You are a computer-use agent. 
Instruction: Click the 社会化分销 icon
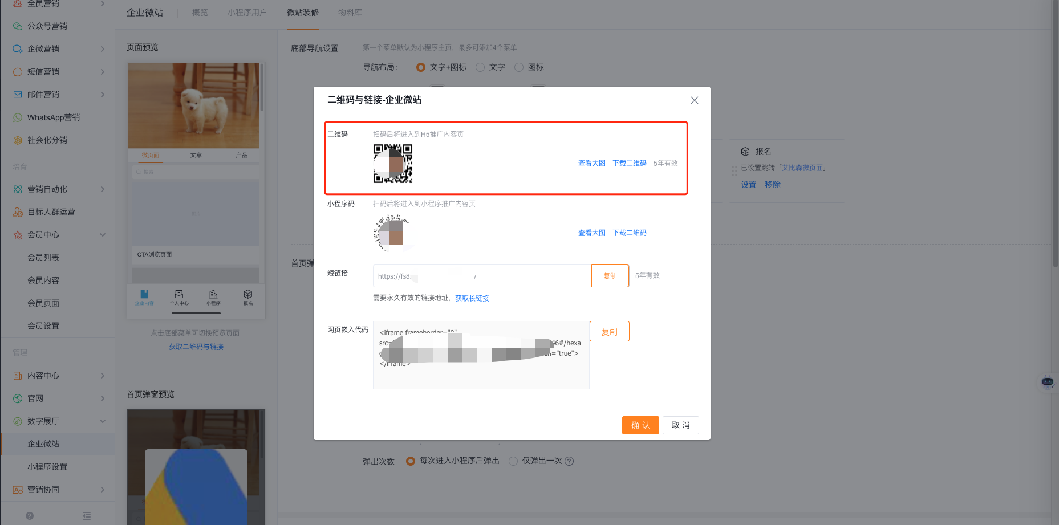18,140
